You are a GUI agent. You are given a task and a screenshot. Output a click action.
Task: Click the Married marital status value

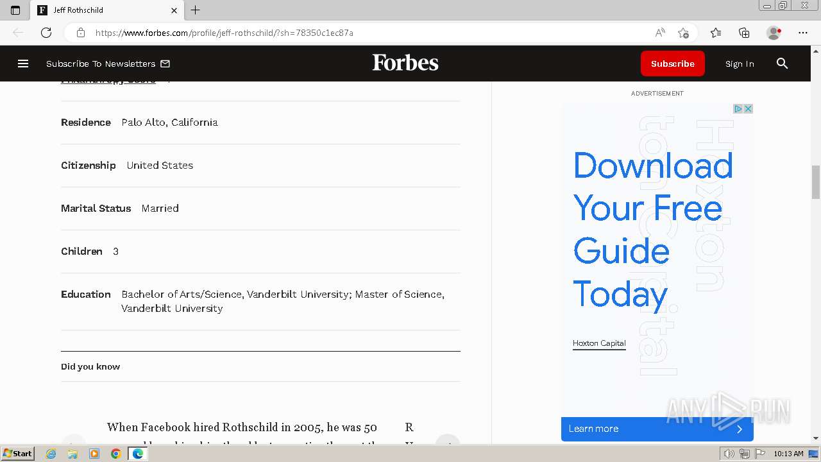[x=160, y=208]
